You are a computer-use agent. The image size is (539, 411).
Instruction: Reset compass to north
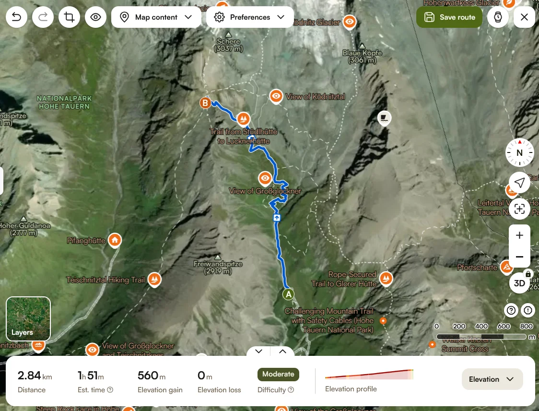pos(519,153)
